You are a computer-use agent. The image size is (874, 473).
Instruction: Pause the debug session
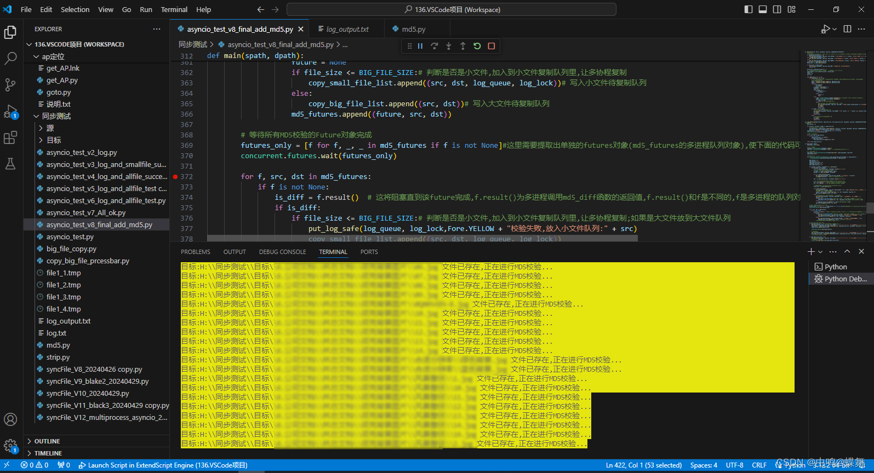[x=420, y=46]
